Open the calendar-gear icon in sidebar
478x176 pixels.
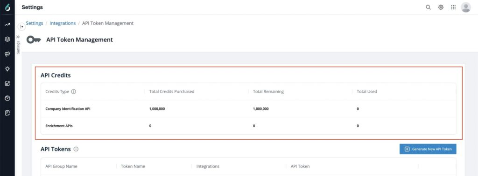coord(7,84)
